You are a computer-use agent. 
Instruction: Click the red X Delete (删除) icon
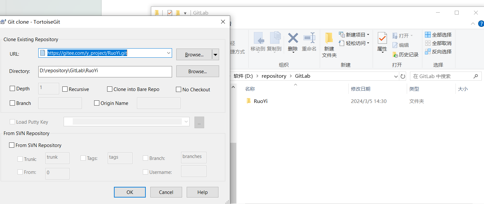point(293,38)
